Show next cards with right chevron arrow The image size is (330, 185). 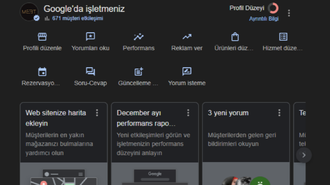click(x=304, y=155)
